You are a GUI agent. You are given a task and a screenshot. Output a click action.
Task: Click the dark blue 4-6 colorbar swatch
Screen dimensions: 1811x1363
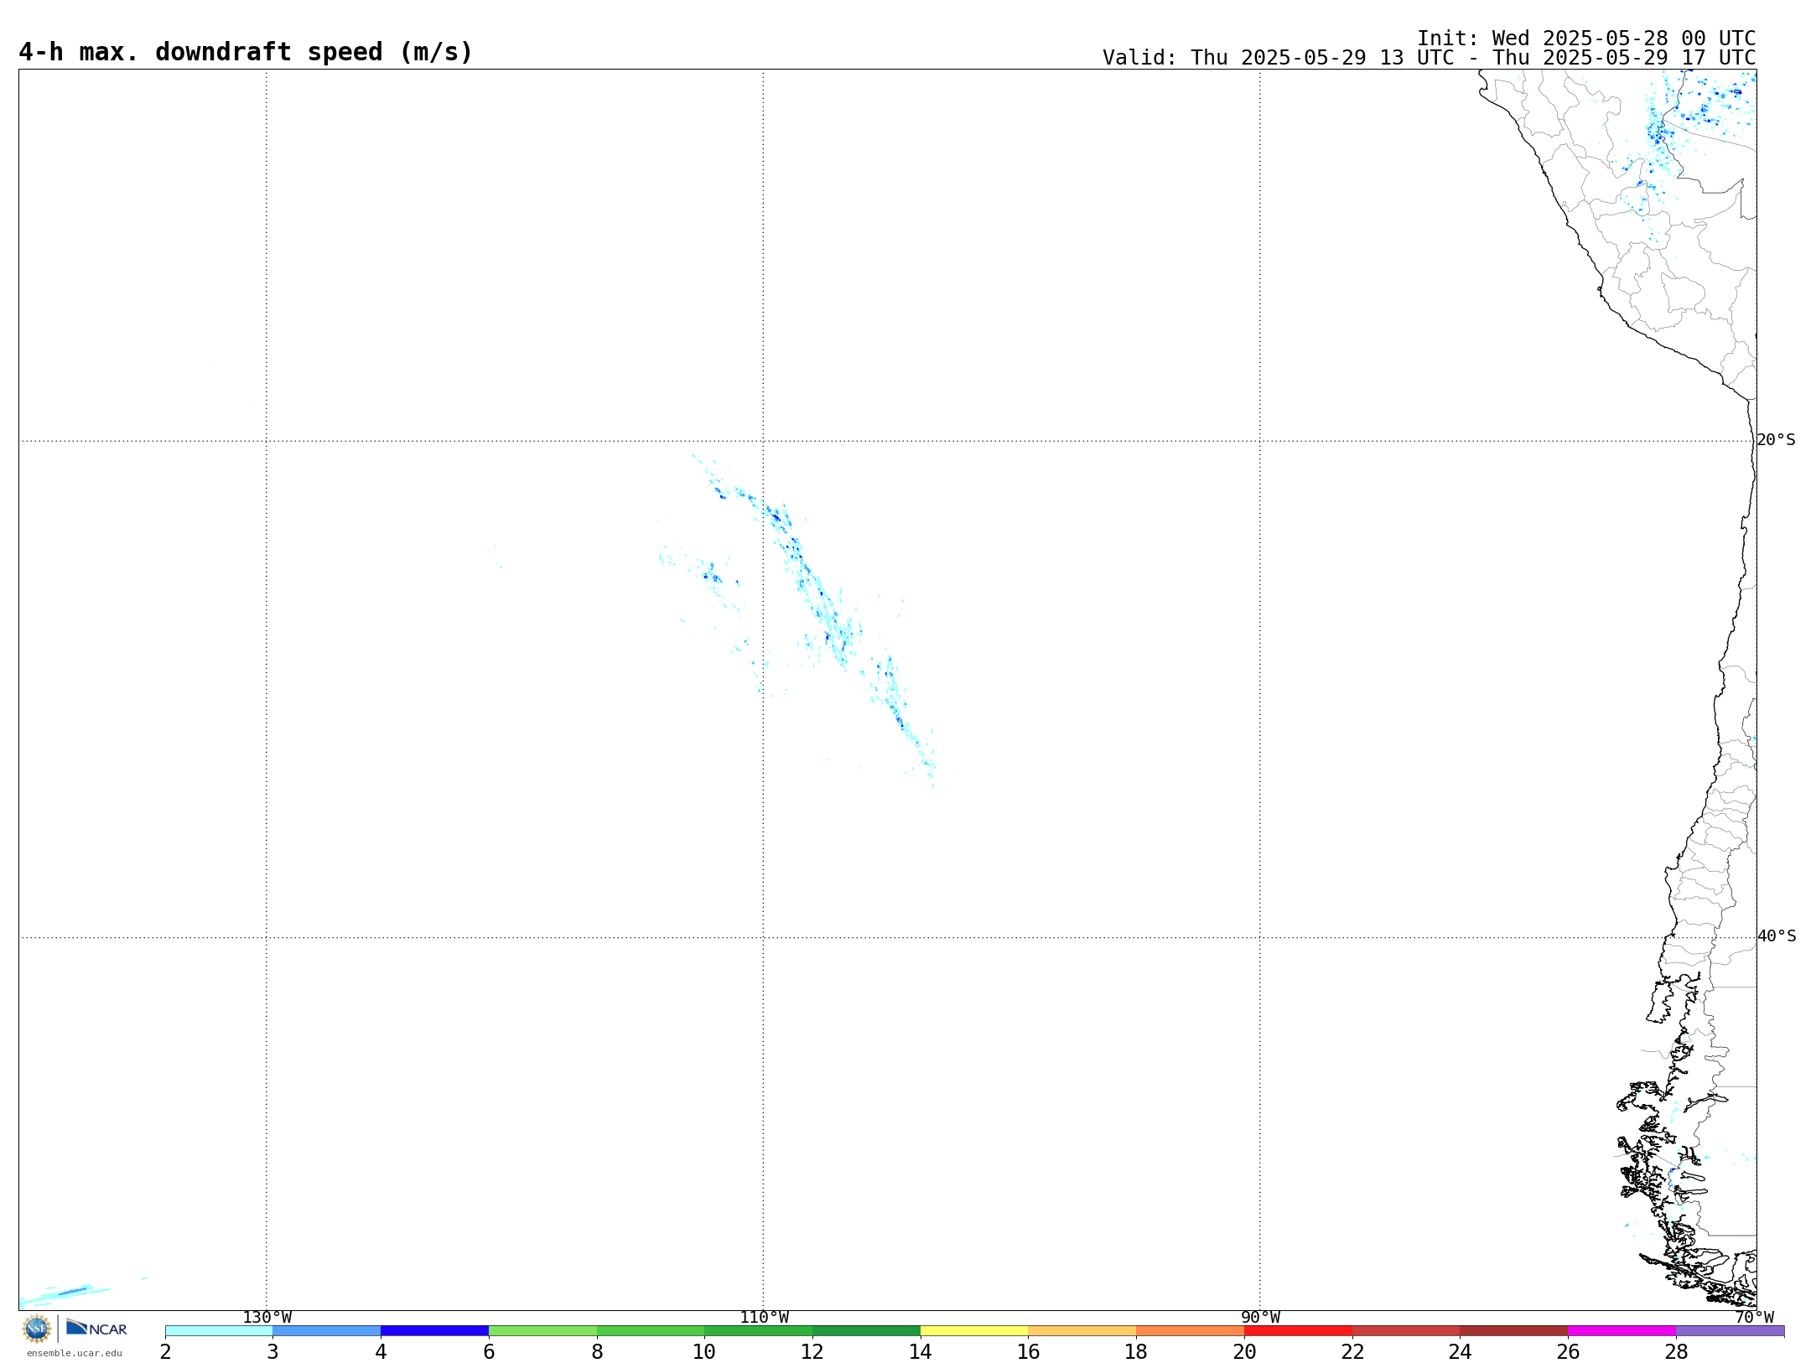tap(435, 1330)
